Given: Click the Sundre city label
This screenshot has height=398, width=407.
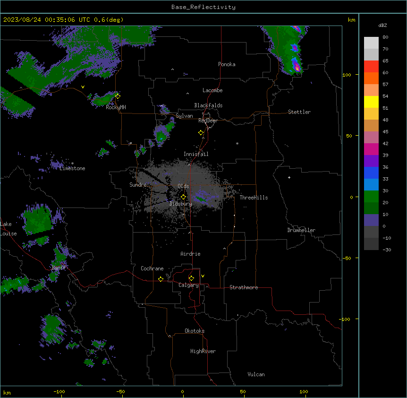Looking at the screenshot, I should click(138, 185).
